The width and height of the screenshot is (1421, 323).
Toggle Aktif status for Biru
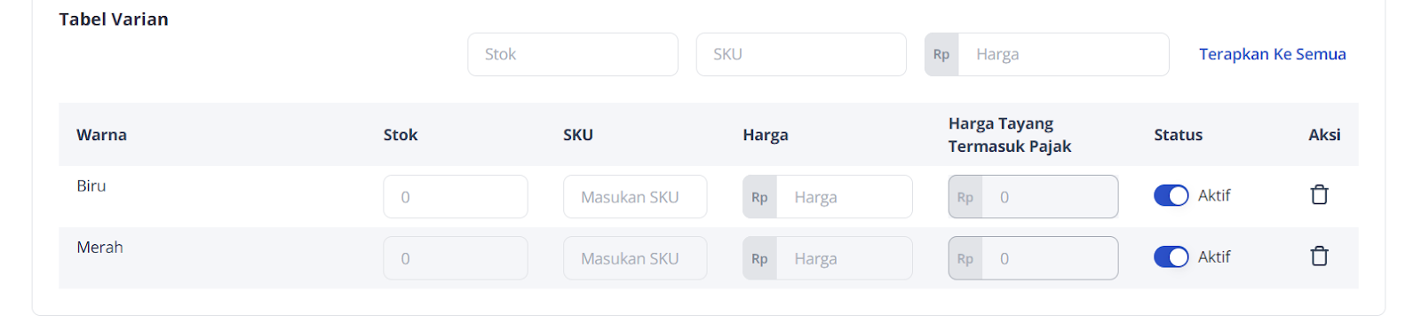coord(1171,195)
